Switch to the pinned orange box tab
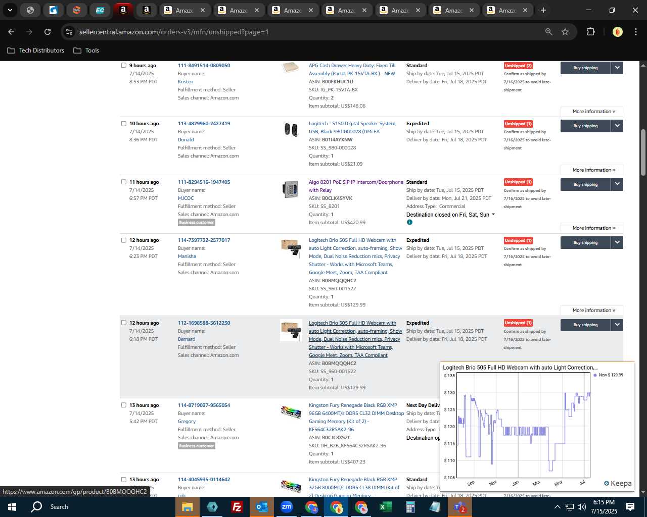This screenshot has width=647, height=517. (76, 10)
